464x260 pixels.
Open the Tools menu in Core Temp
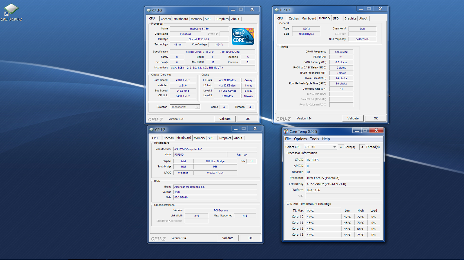click(314, 139)
